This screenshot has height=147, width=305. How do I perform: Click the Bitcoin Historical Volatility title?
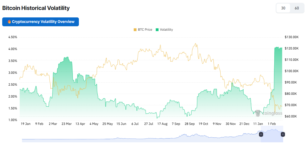[x=36, y=8]
